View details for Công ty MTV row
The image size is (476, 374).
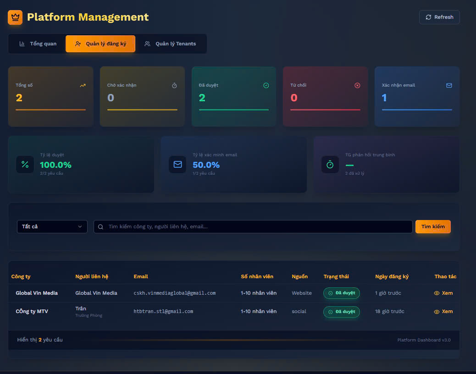click(443, 312)
